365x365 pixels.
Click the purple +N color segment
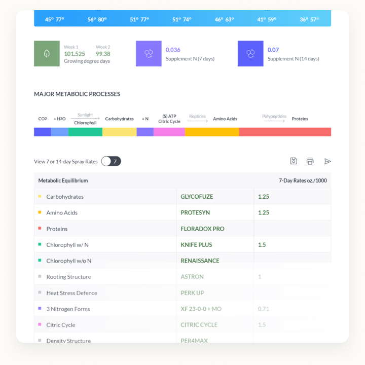click(145, 132)
